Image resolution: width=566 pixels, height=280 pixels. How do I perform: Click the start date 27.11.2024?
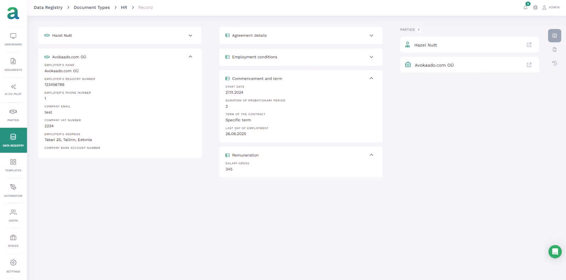click(x=235, y=93)
